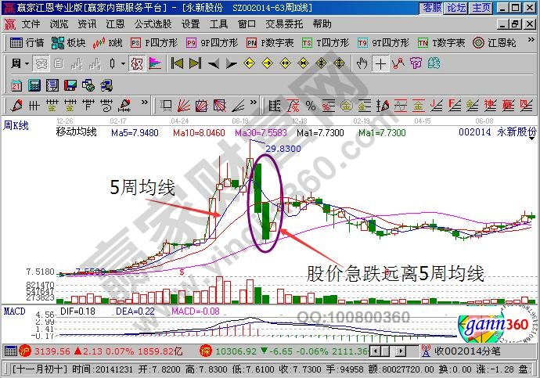This screenshot has height=378, width=540.
Task: Click the 深 Shenzhen index badge
Action: click(x=206, y=351)
